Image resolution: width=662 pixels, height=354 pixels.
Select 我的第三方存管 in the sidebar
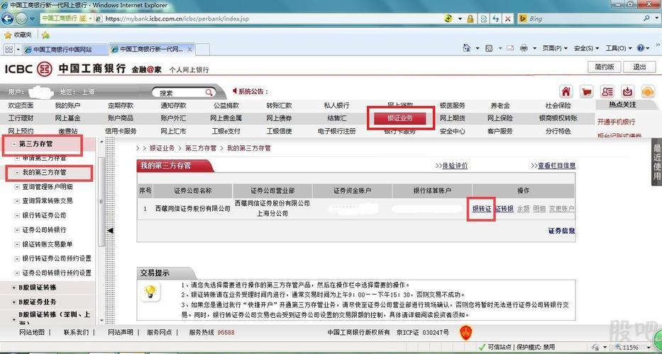point(44,172)
